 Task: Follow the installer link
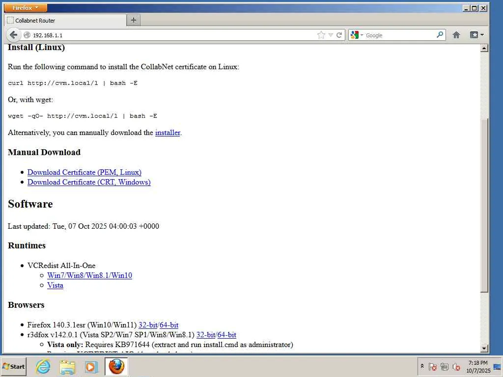tap(168, 133)
